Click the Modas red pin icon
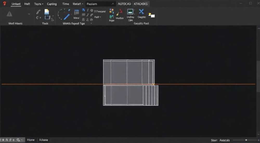 (x=120, y=12)
